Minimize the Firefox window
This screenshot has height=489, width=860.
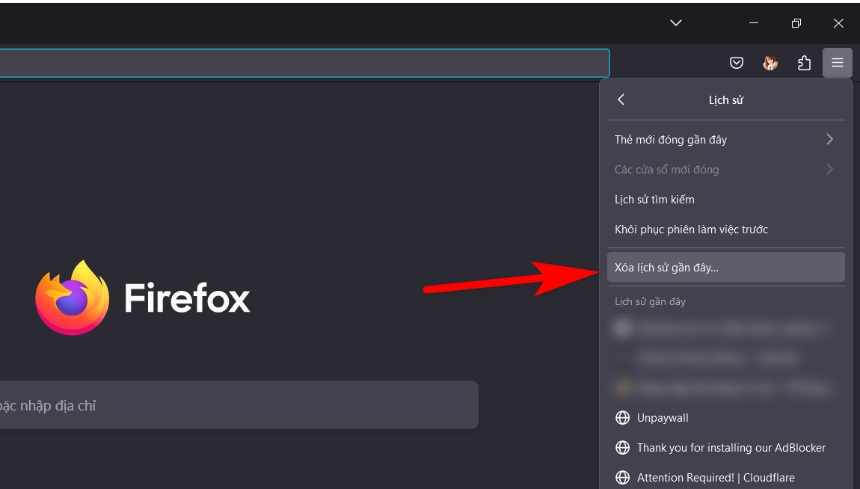tap(754, 23)
